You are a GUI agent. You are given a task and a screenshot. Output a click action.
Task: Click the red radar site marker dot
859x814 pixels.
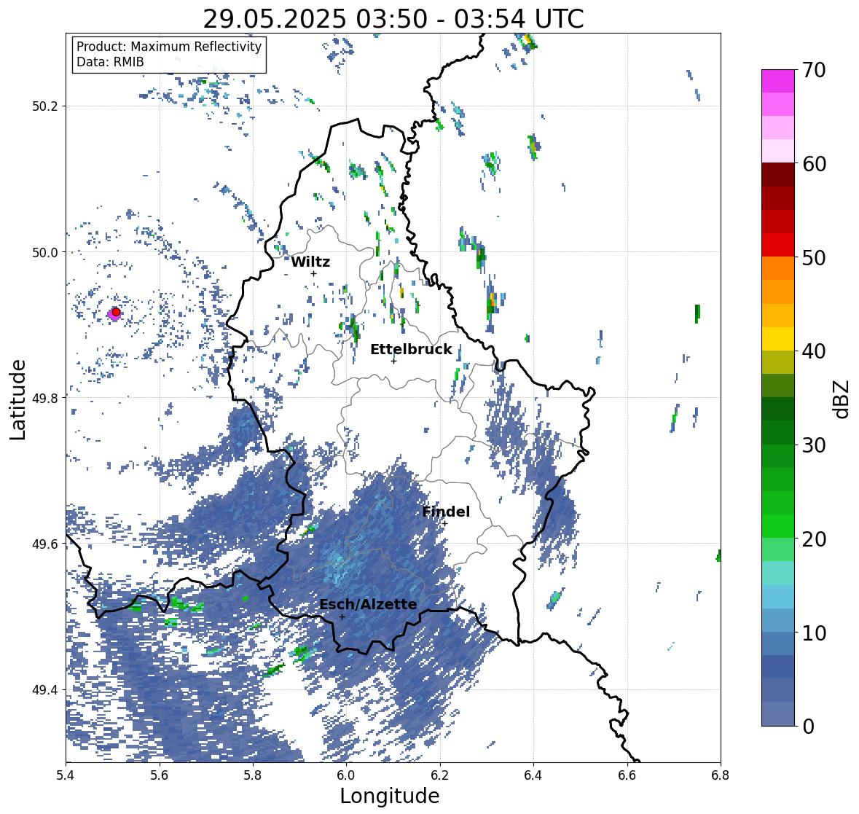116,312
